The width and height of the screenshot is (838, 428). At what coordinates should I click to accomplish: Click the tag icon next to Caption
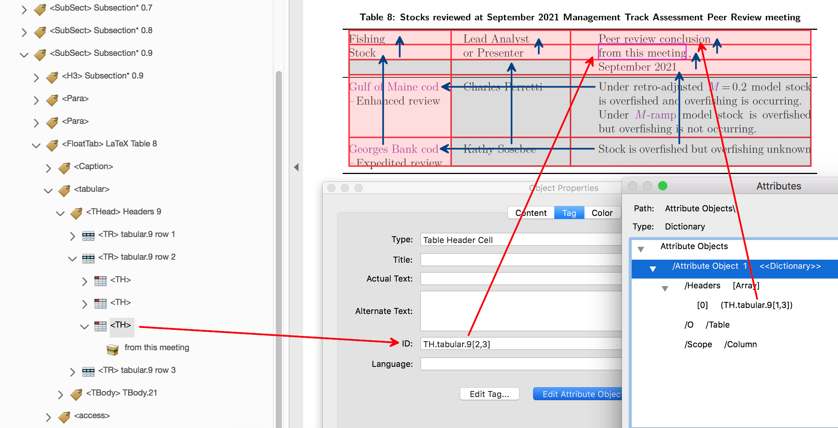pyautogui.click(x=64, y=167)
